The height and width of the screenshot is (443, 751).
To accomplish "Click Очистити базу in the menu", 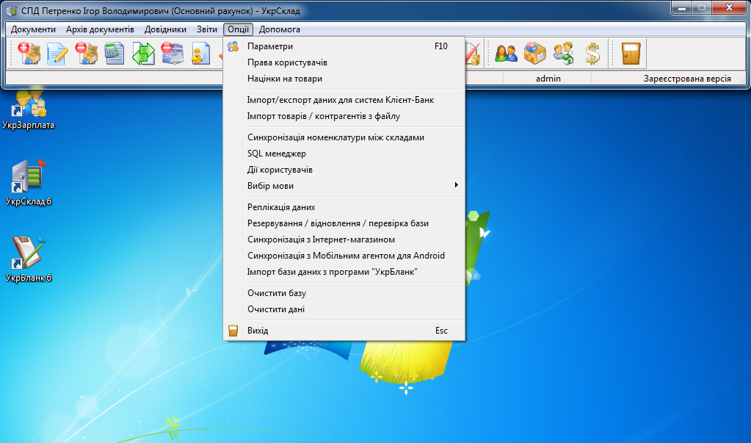I will click(x=277, y=293).
